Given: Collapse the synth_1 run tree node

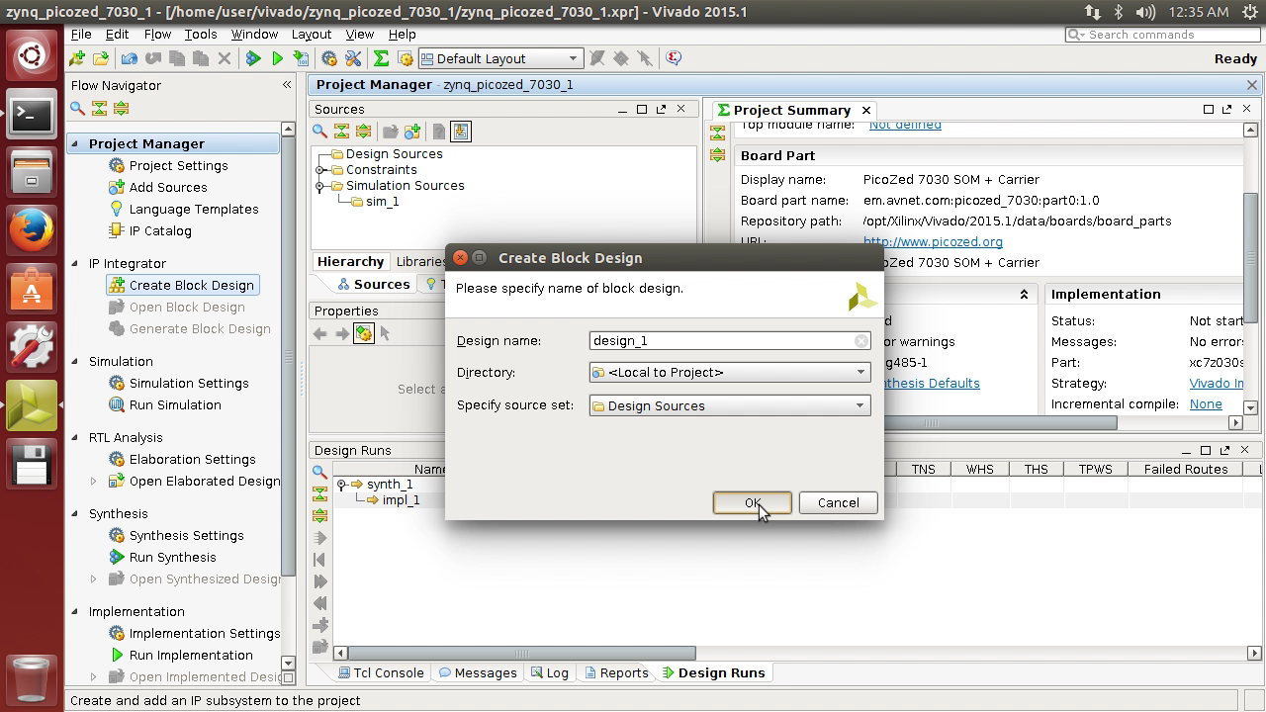Looking at the screenshot, I should pyautogui.click(x=341, y=485).
